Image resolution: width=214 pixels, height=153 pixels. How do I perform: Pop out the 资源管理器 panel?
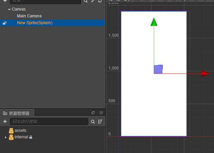(93, 112)
